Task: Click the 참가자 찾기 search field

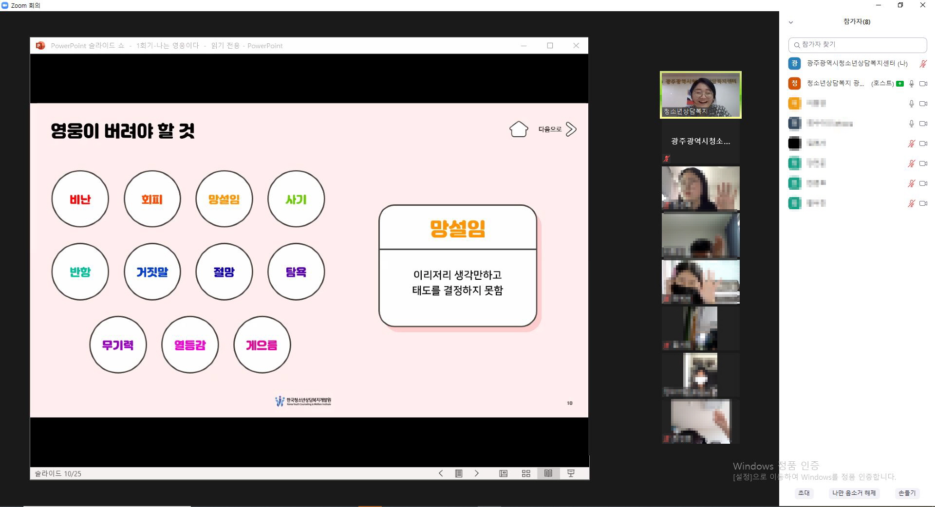Action: [857, 45]
